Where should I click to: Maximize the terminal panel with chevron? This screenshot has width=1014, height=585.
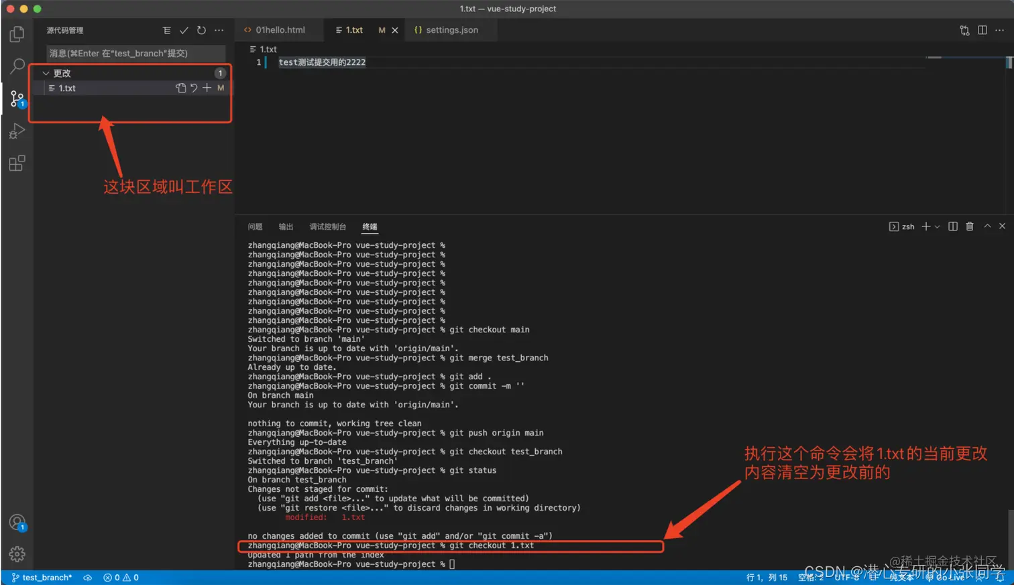pos(987,226)
